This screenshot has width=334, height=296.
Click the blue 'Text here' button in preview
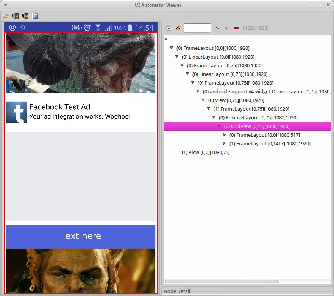pos(81,237)
